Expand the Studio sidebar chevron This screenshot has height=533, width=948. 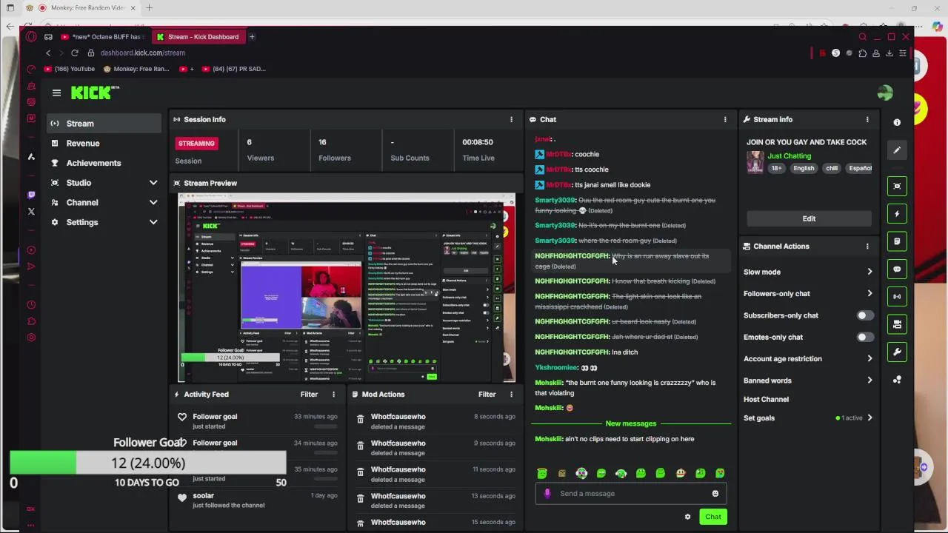coord(153,183)
